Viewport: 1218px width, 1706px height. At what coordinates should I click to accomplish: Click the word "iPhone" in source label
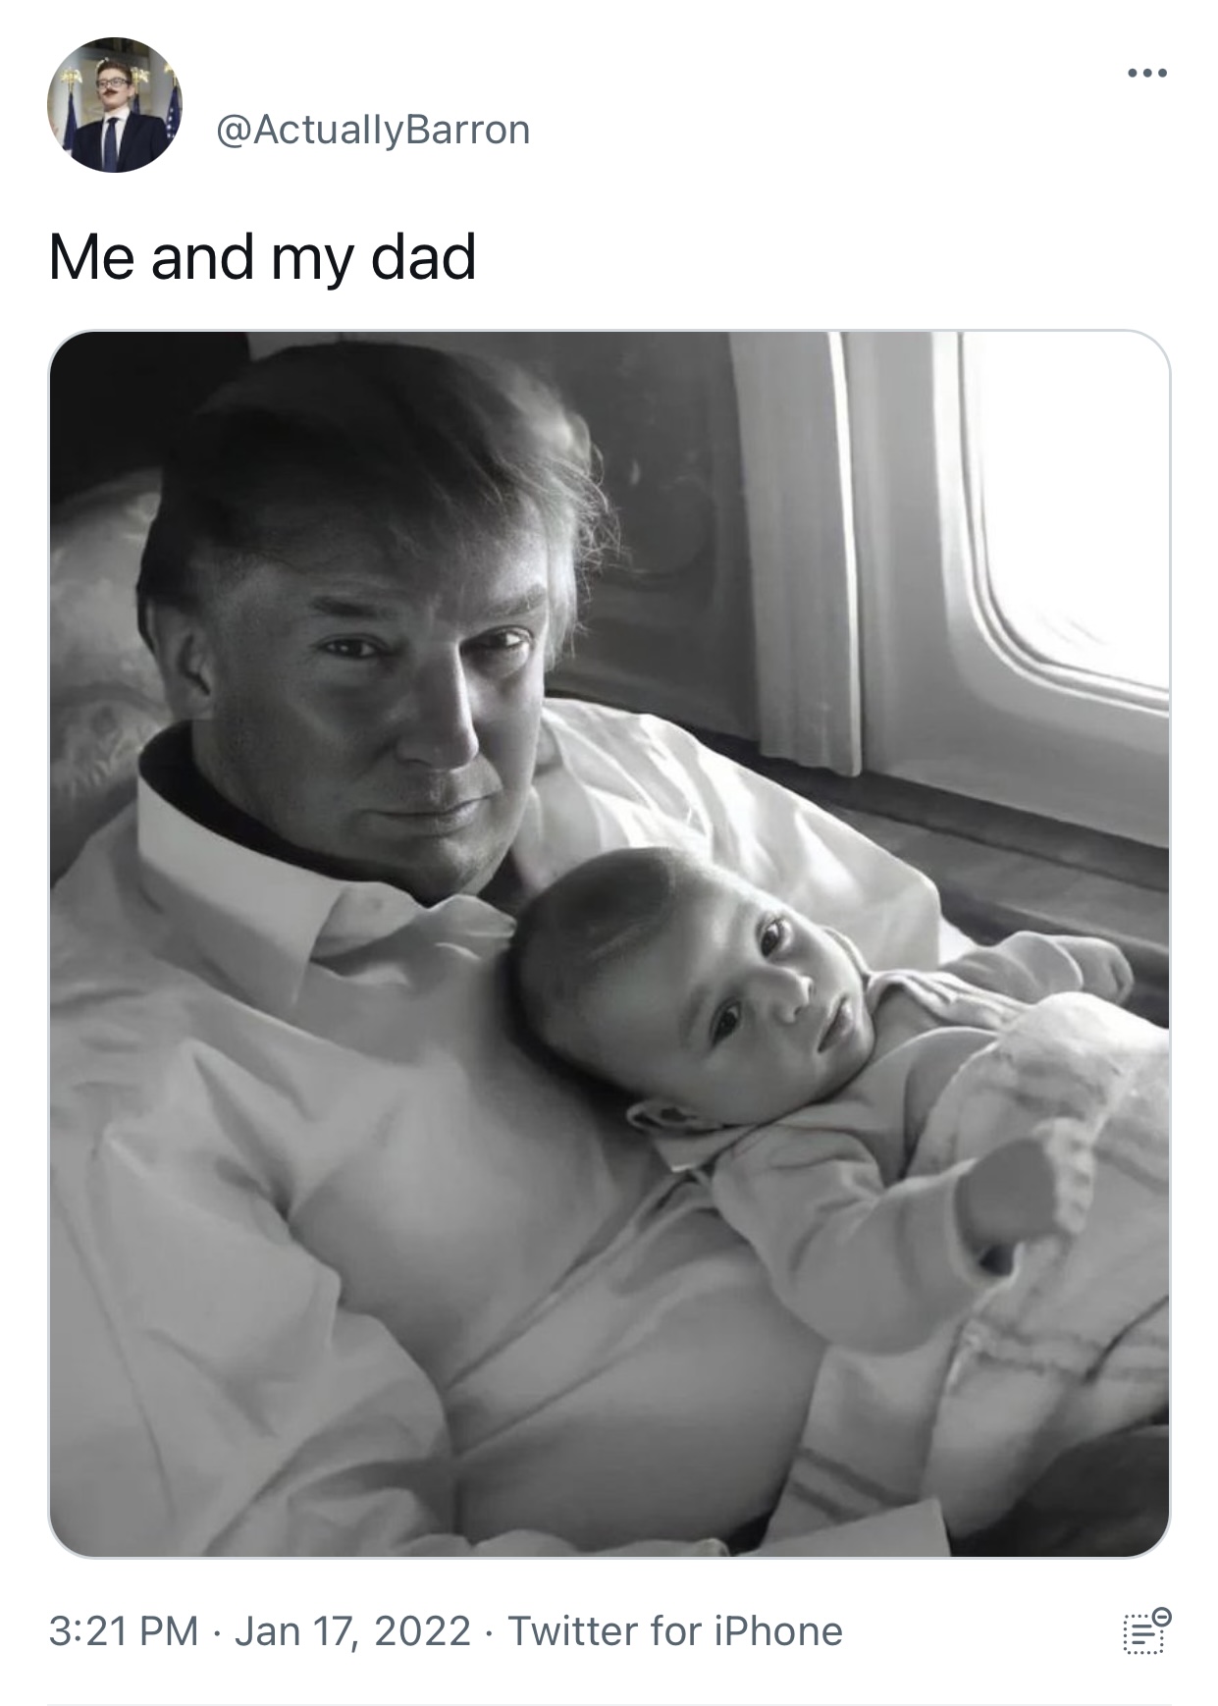click(778, 1631)
